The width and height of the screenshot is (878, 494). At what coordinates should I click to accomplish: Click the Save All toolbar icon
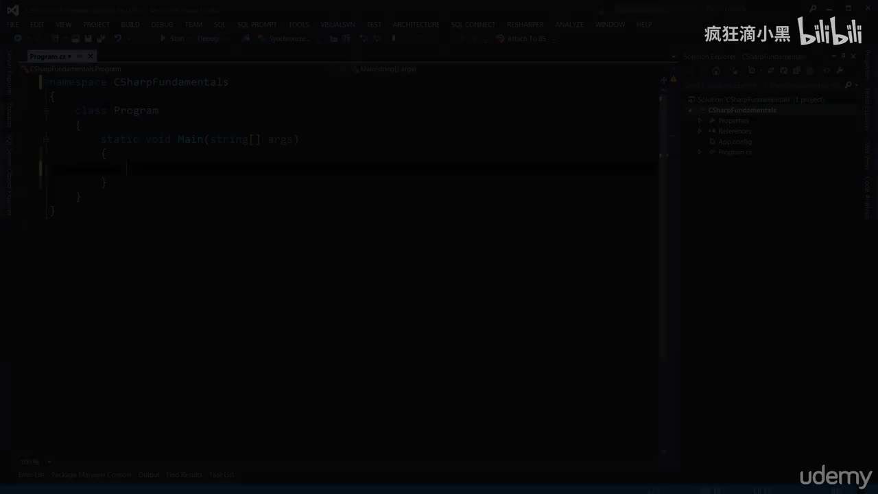100,39
